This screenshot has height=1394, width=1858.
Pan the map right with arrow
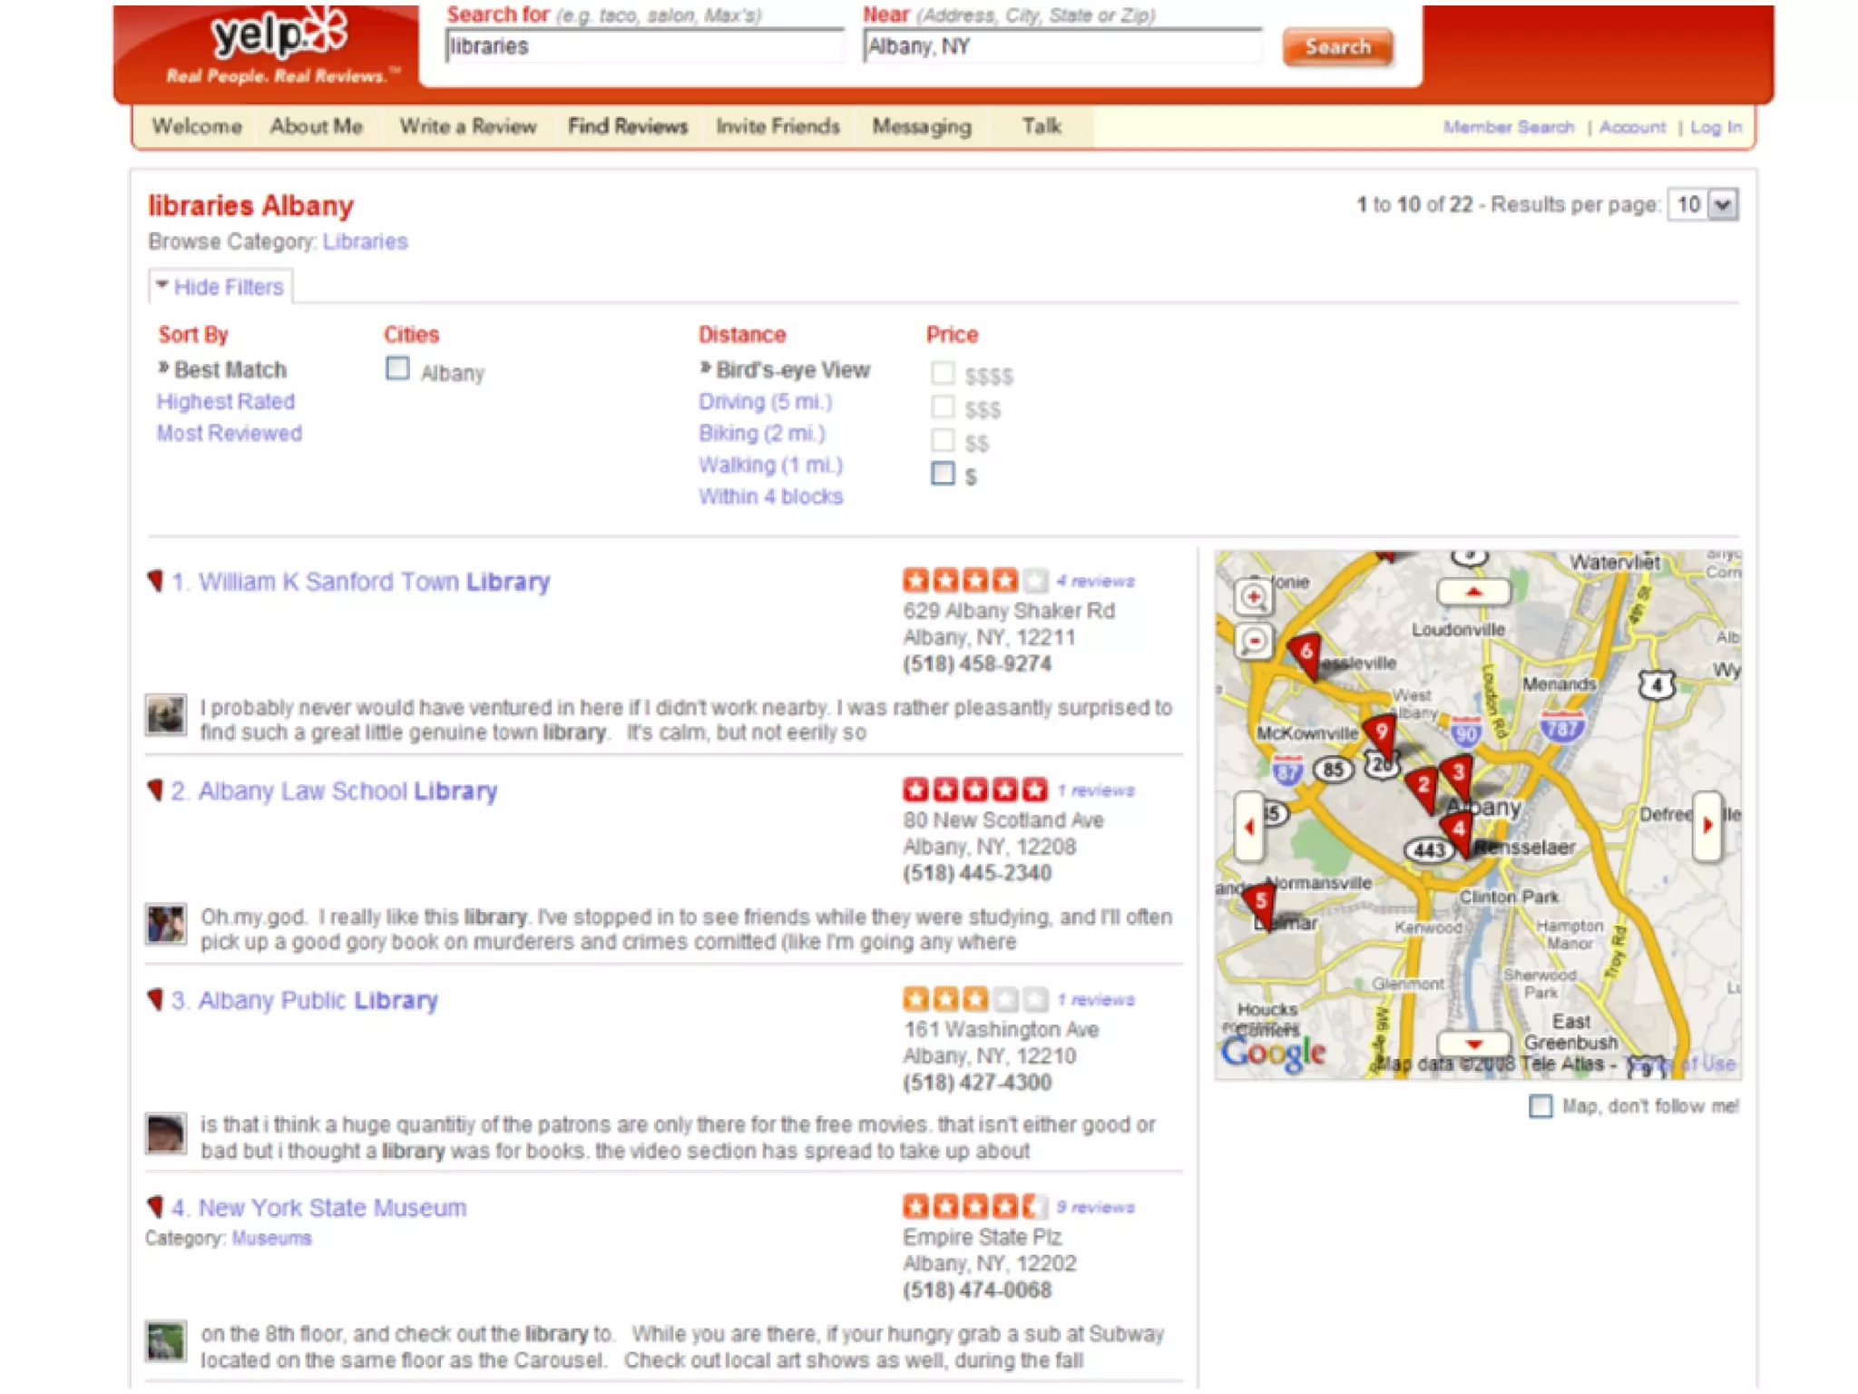[x=1707, y=826]
